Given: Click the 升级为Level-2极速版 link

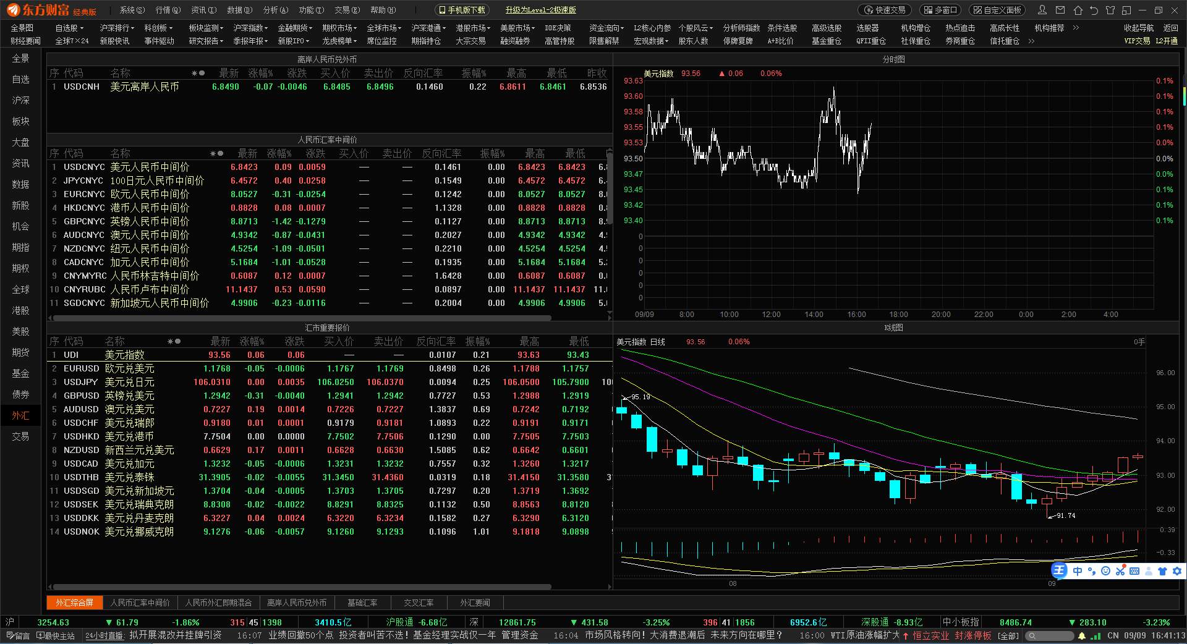Looking at the screenshot, I should [540, 10].
